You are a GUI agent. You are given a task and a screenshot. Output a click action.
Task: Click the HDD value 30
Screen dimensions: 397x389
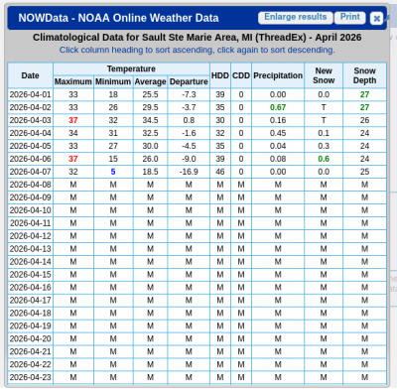coord(220,120)
